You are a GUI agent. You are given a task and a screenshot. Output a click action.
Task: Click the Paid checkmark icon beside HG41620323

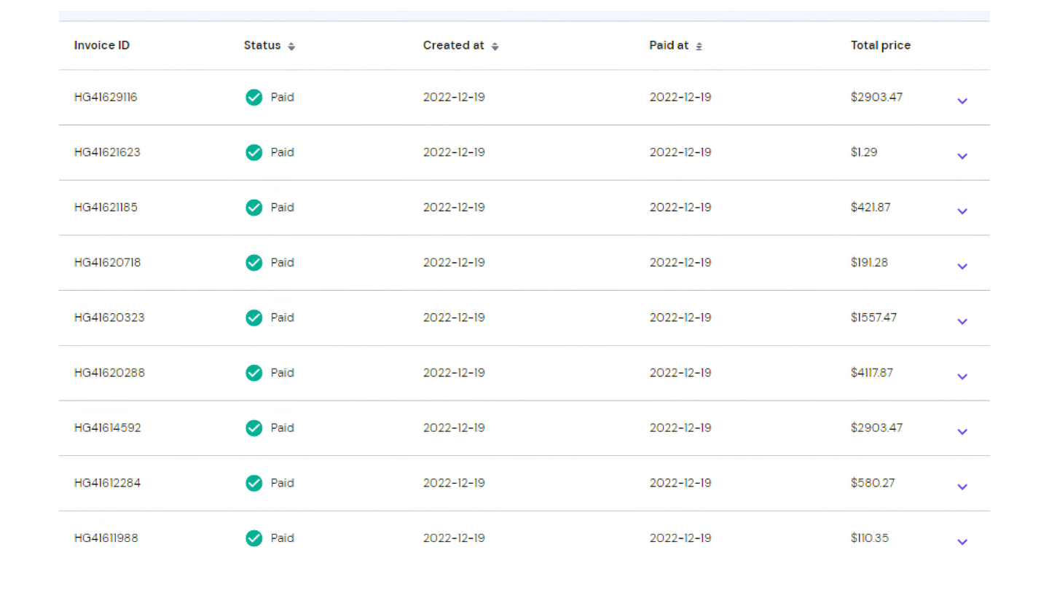click(254, 318)
